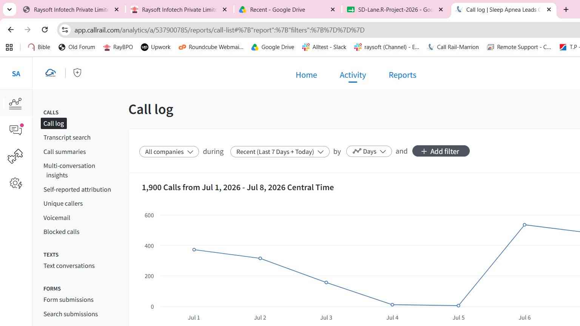Viewport: 580px width, 326px height.
Task: Click the Add filter button
Action: click(441, 151)
